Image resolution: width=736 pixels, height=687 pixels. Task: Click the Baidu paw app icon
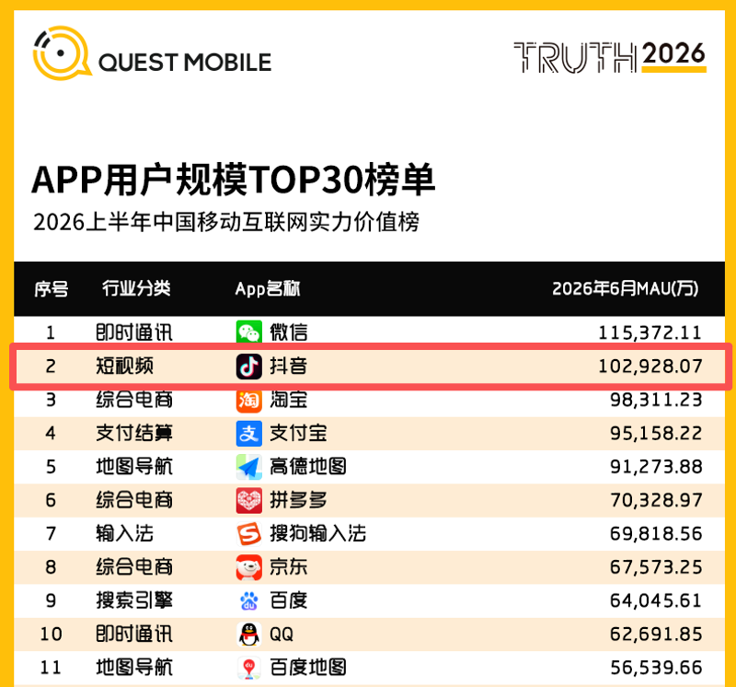(248, 600)
